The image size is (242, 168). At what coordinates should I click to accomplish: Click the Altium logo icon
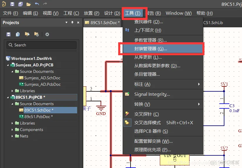point(4,4)
